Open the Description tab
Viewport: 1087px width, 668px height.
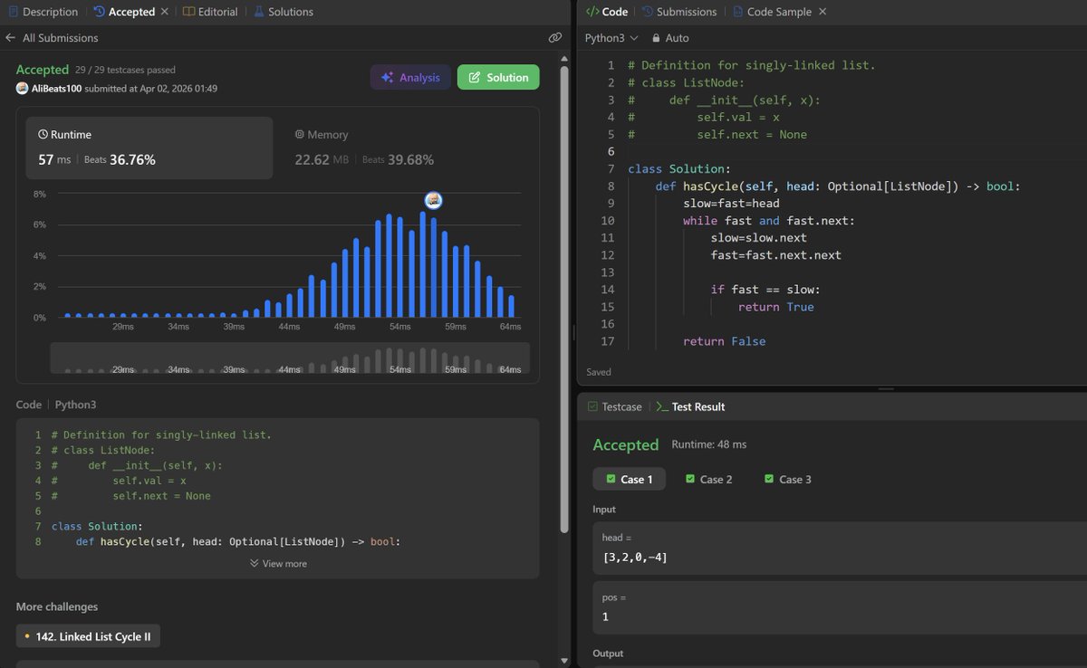coord(43,12)
